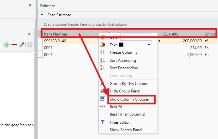The image size is (218, 139).
Task: Open the gear settings icon
Action: click(30, 45)
